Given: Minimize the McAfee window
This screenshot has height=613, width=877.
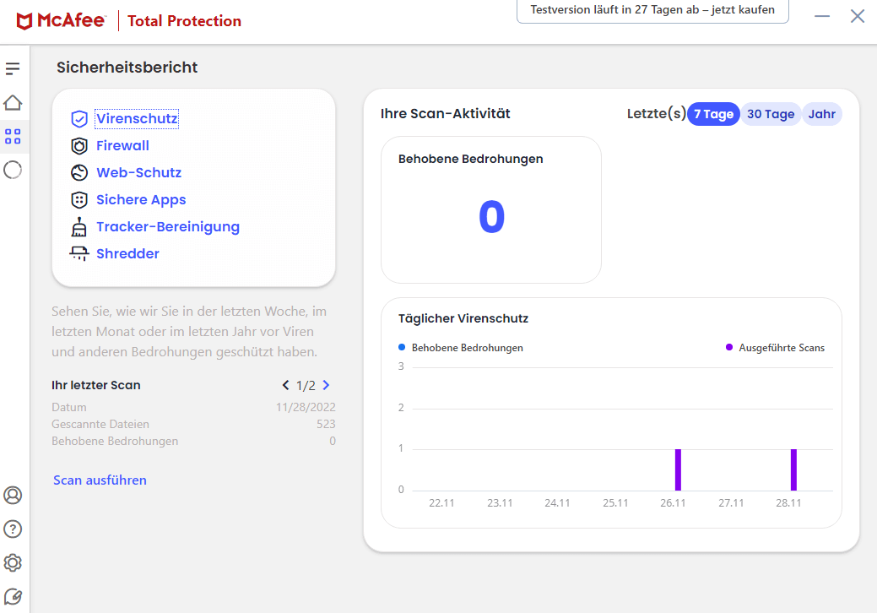Looking at the screenshot, I should pyautogui.click(x=821, y=16).
